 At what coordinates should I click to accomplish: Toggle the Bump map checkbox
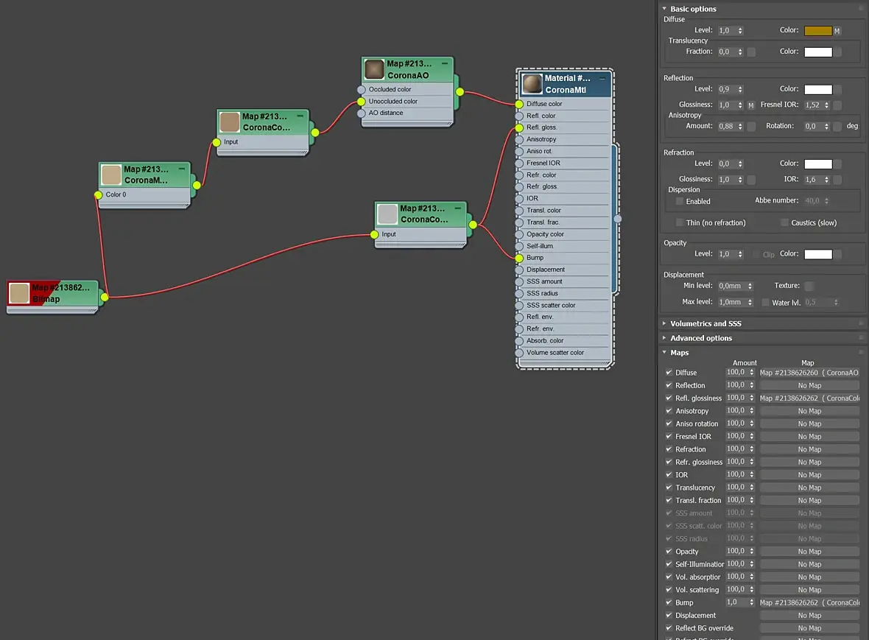[669, 603]
